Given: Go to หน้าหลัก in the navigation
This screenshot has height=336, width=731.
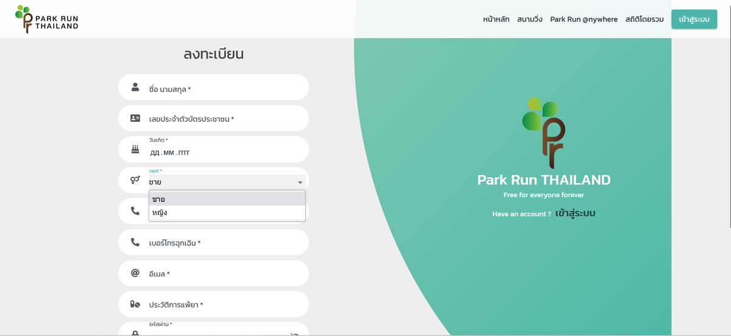Looking at the screenshot, I should [x=496, y=19].
